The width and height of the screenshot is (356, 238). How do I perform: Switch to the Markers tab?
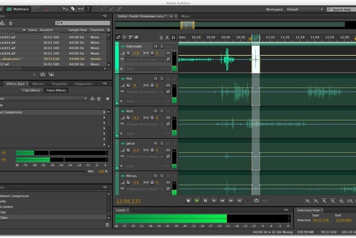pos(39,84)
